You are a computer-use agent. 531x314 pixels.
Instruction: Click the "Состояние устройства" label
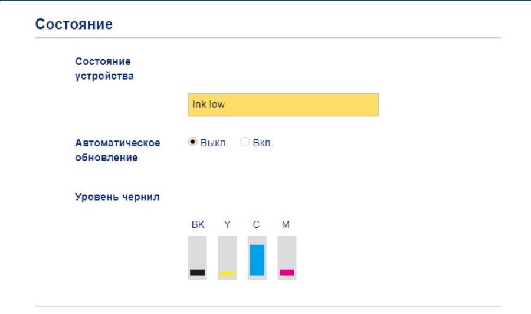pyautogui.click(x=104, y=68)
